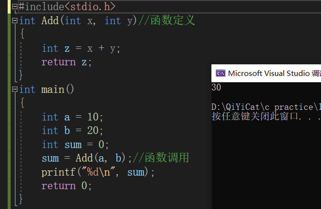Click the 'return 0;' statement
The width and height of the screenshot is (321, 209).
66,186
